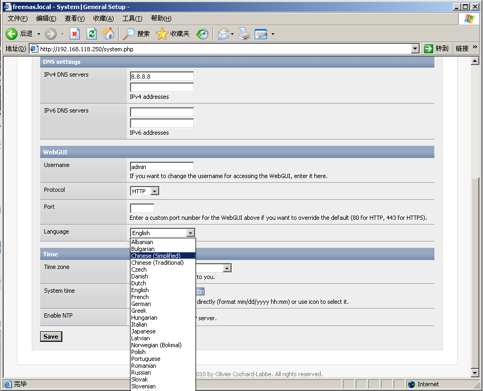Select Bulgarian in language list
This screenshot has width=483, height=391.
point(163,249)
